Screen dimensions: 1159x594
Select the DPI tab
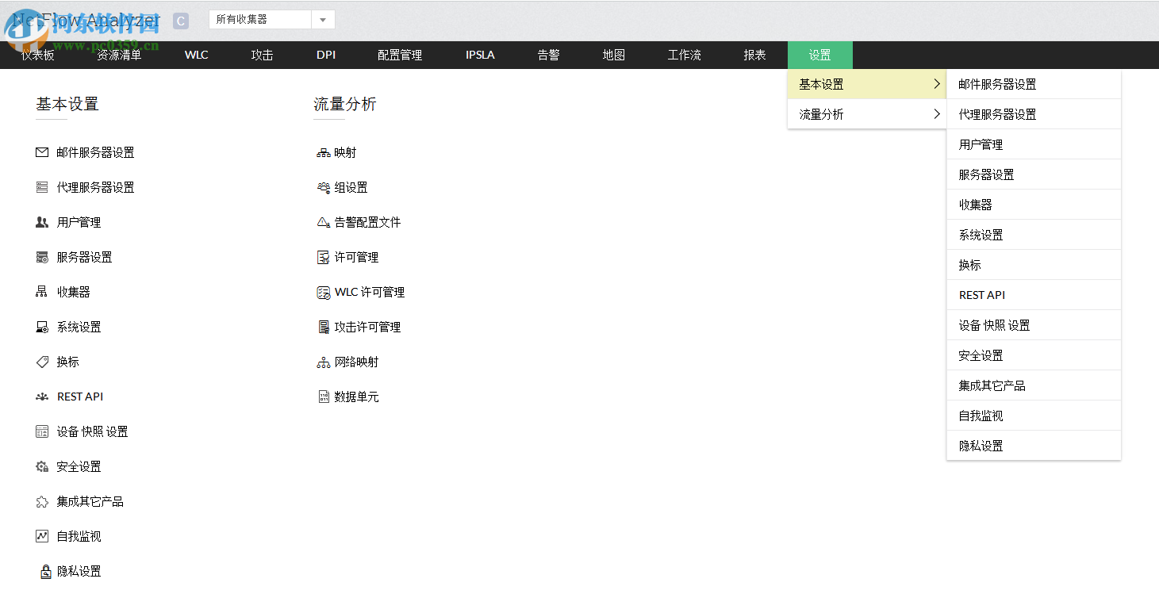pyautogui.click(x=326, y=55)
